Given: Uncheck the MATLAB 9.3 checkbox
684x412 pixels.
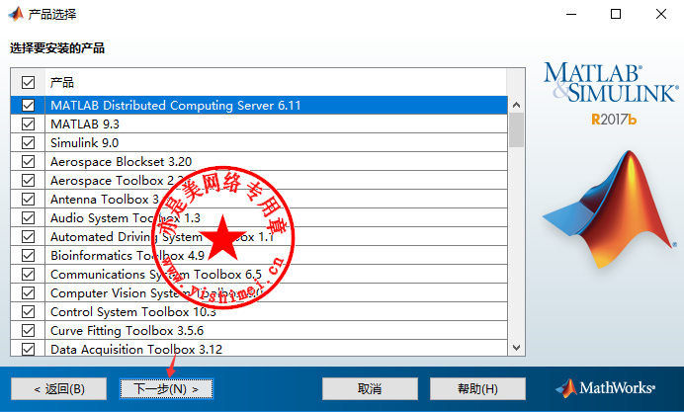Looking at the screenshot, I should coord(28,124).
